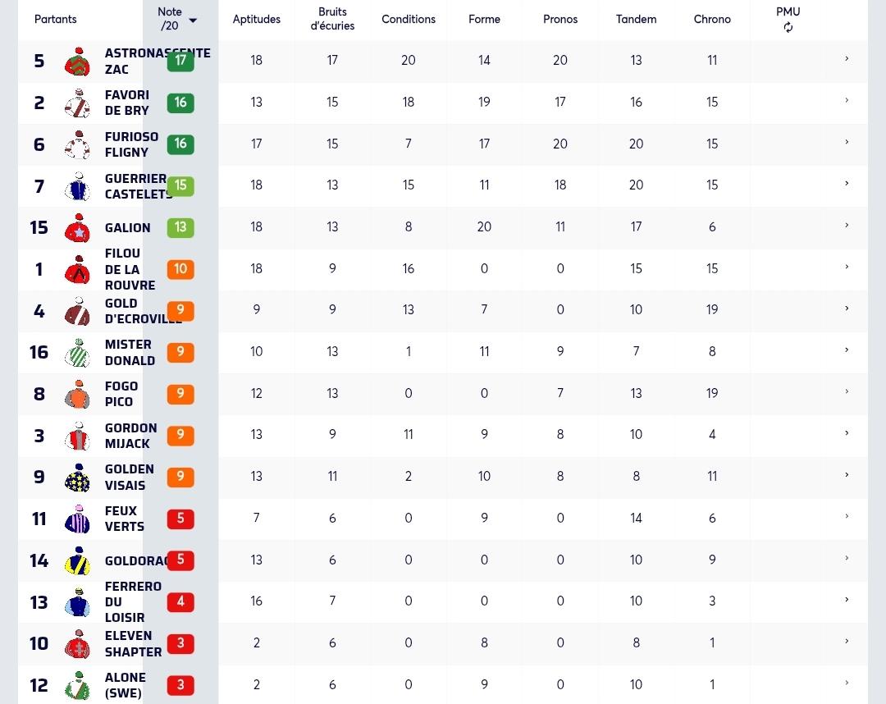Click Astronascente Zac's jockey silks icon
The image size is (886, 704).
tap(77, 61)
